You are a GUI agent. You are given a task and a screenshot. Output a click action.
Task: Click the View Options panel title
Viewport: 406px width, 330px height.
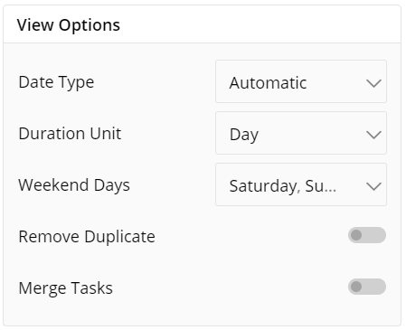coord(69,25)
